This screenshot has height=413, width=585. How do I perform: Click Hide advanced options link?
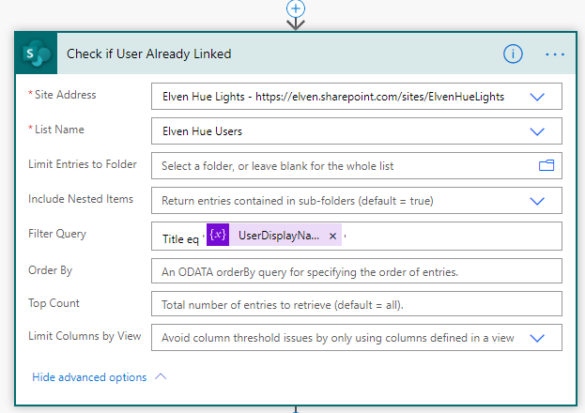coord(89,377)
